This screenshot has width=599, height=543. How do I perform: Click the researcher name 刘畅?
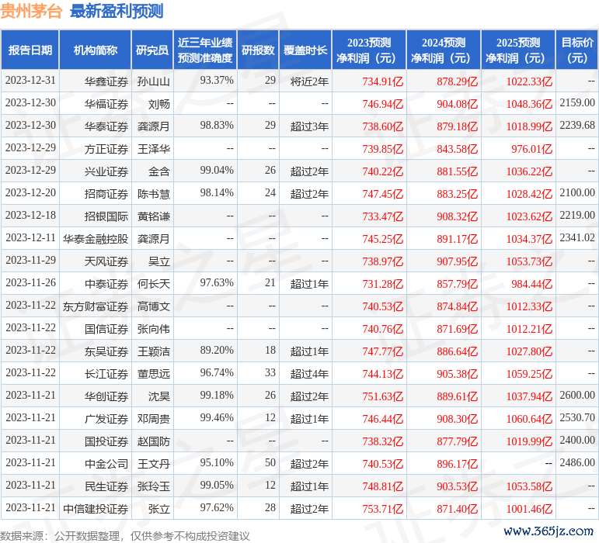tap(159, 104)
